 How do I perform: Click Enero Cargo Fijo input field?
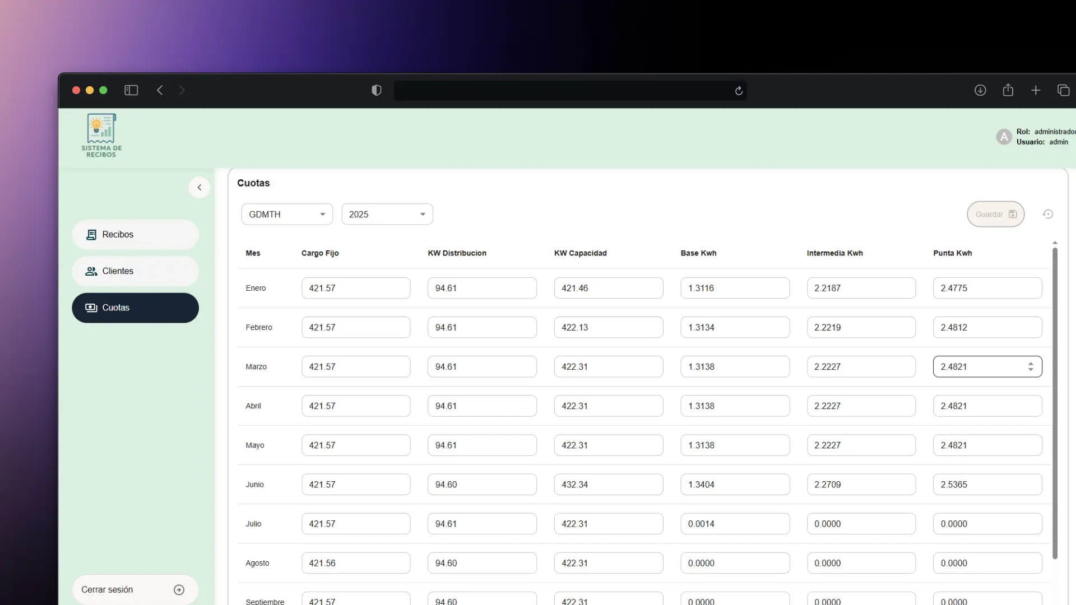point(355,288)
